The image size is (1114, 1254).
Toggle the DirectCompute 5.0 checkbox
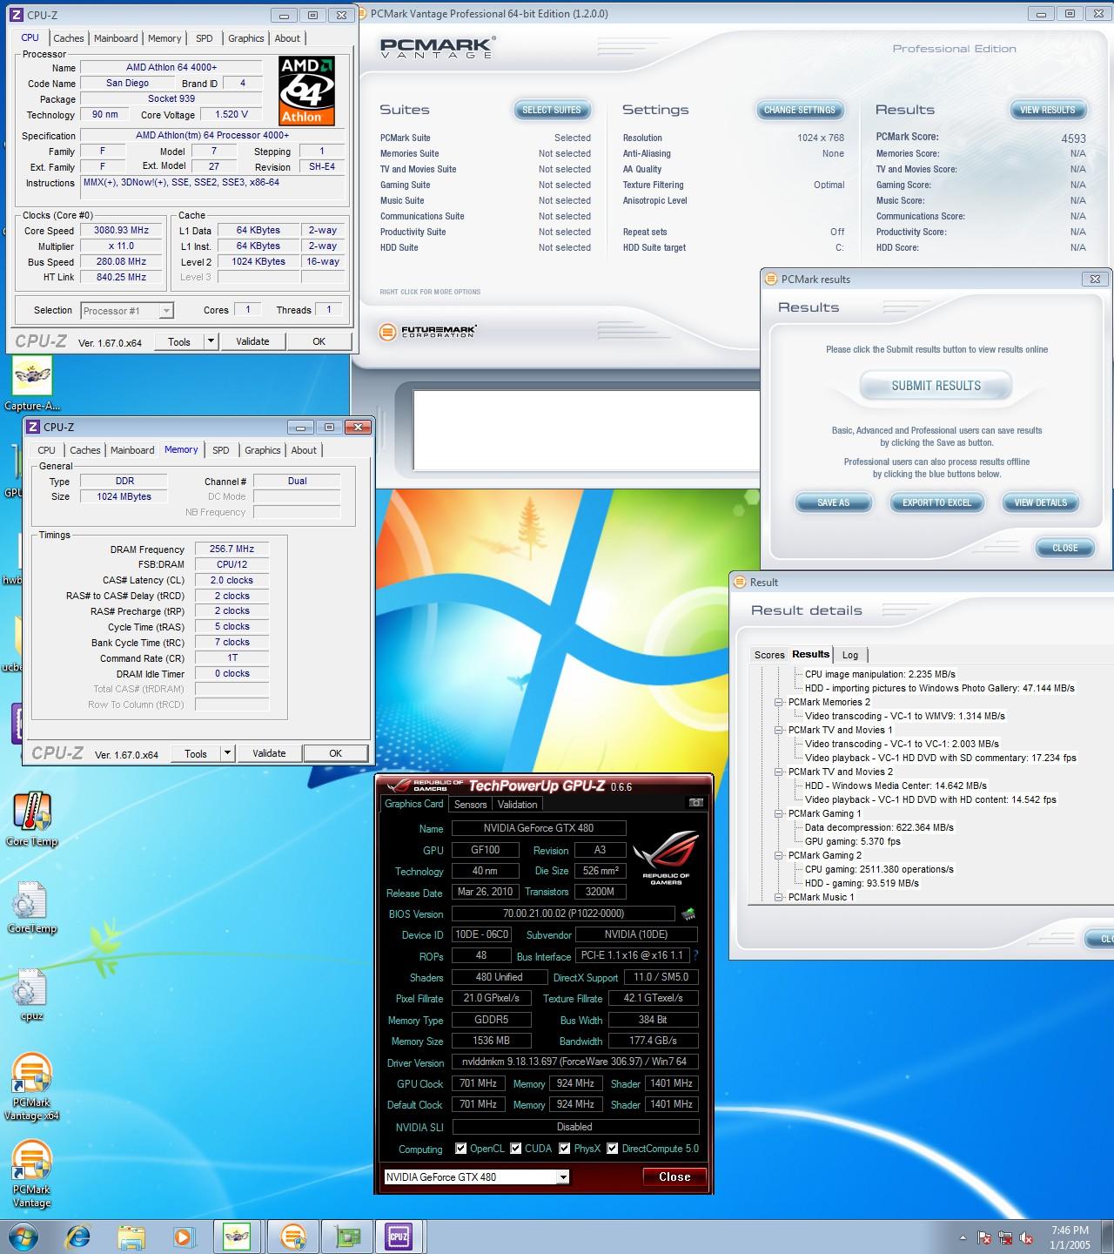pyautogui.click(x=613, y=1149)
